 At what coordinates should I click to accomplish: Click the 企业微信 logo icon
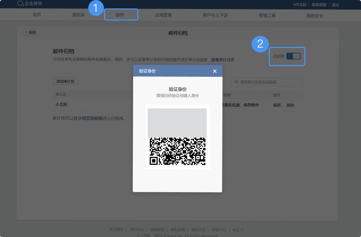[x=20, y=3]
